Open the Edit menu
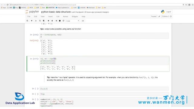Viewport: 194px width, 109px height. click(x=35, y=16)
